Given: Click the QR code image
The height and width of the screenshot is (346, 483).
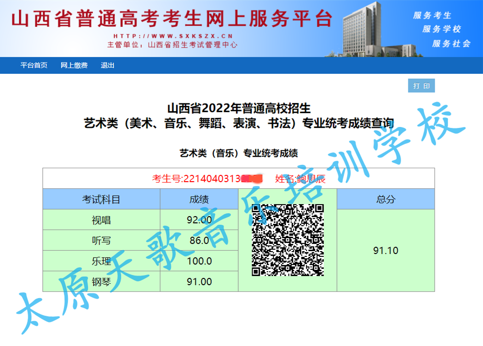Looking at the screenshot, I should pyautogui.click(x=287, y=240).
